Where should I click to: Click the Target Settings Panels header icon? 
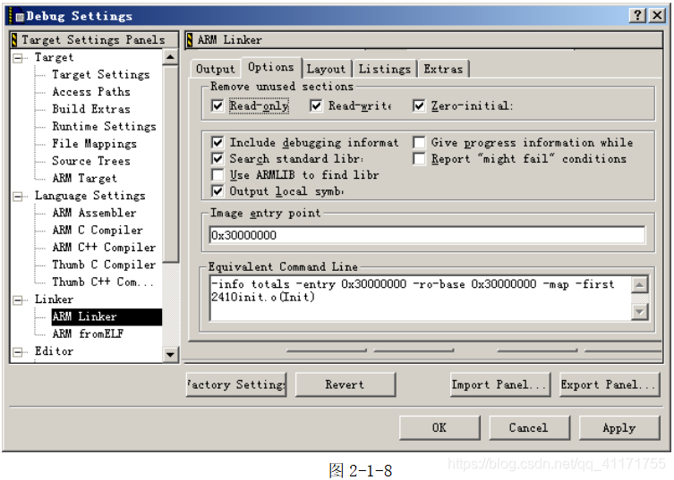click(14, 40)
